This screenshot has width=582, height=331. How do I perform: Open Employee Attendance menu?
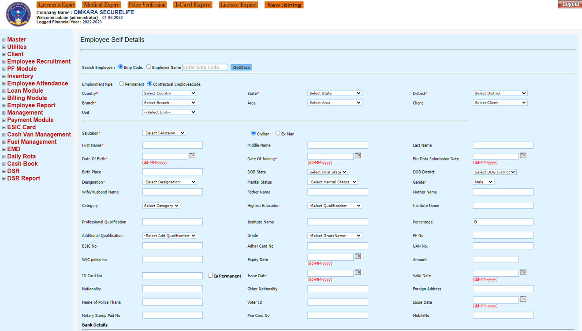(37, 83)
